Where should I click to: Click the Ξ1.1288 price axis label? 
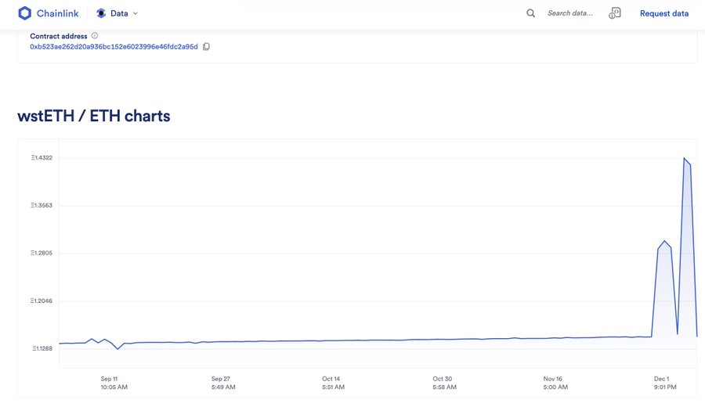pyautogui.click(x=42, y=348)
